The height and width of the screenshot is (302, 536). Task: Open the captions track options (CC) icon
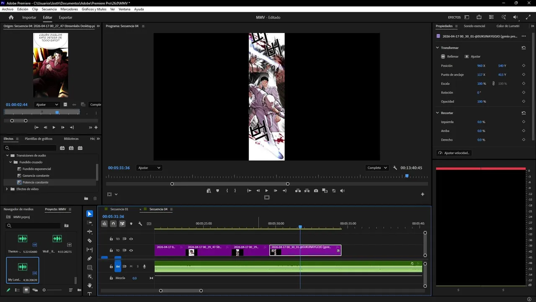coord(149,224)
